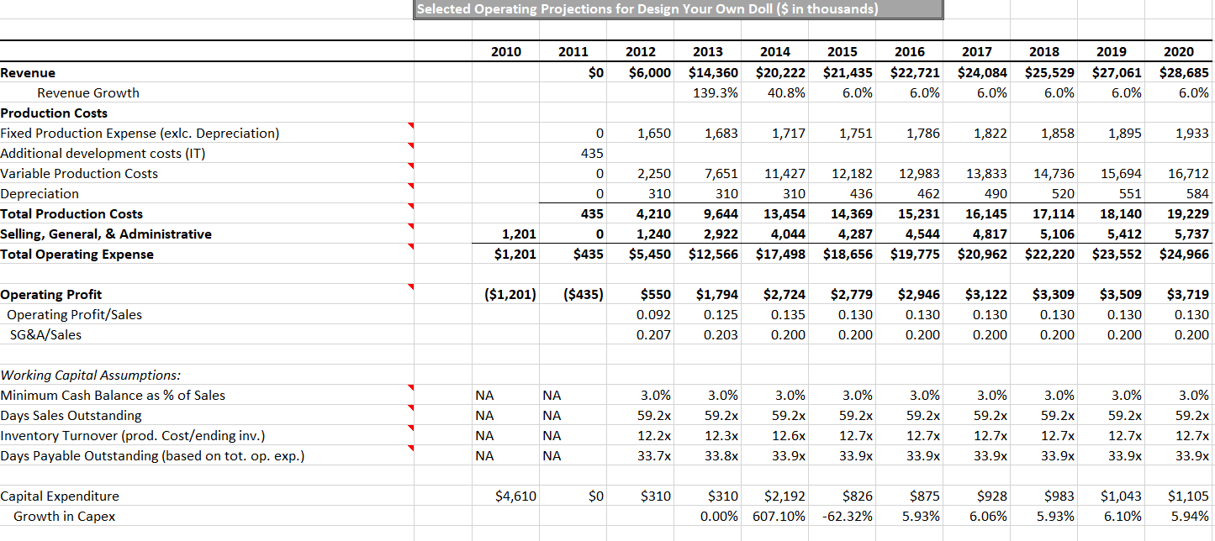
Task: Click Additional development costs (IT) label
Action: (x=103, y=153)
